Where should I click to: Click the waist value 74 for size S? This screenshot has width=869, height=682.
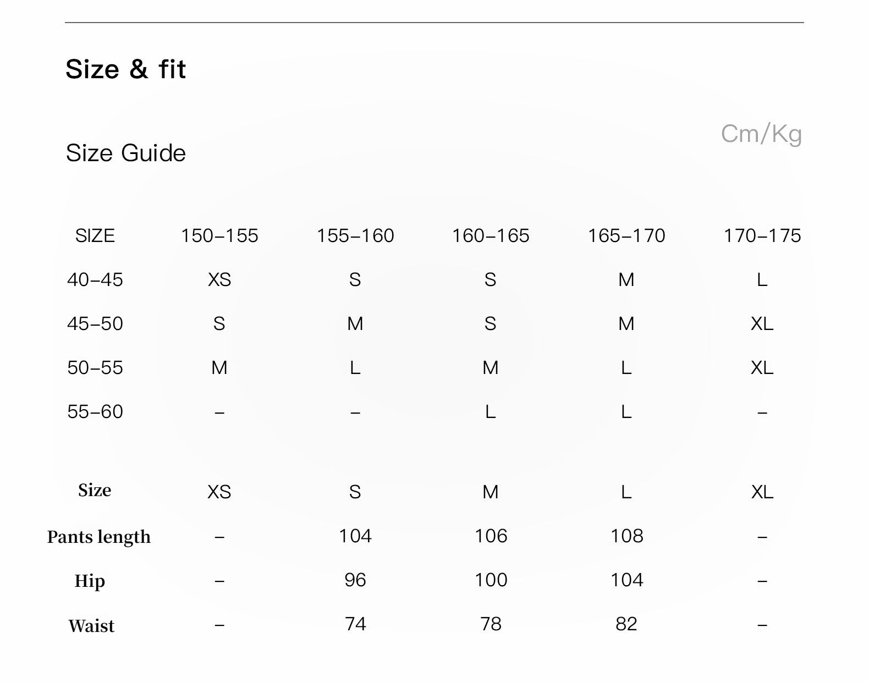pos(355,624)
